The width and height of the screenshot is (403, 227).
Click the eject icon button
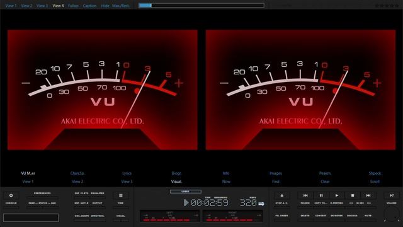point(281,195)
